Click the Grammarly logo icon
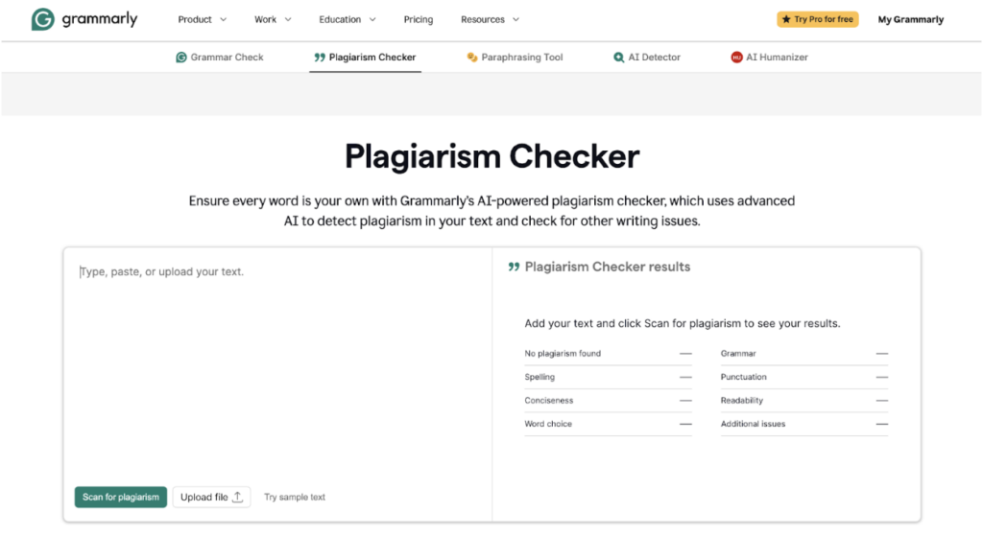Image resolution: width=983 pixels, height=535 pixels. [42, 19]
